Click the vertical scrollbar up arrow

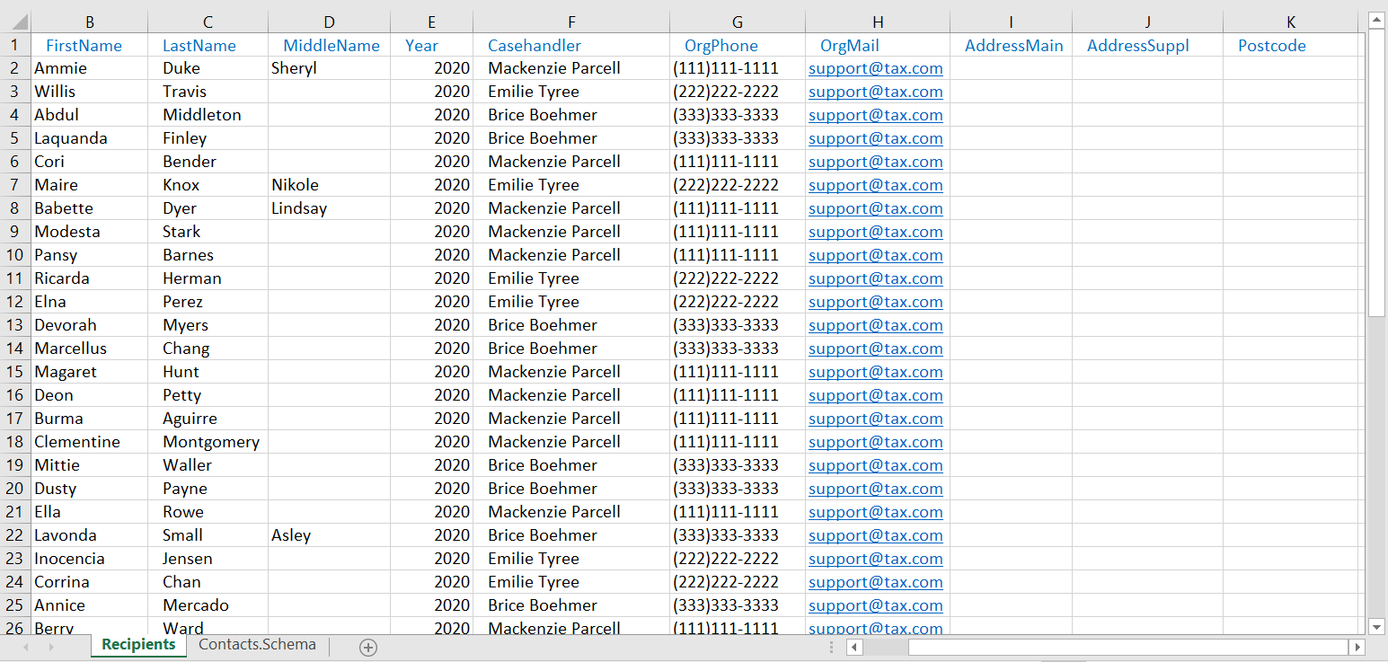click(1376, 20)
